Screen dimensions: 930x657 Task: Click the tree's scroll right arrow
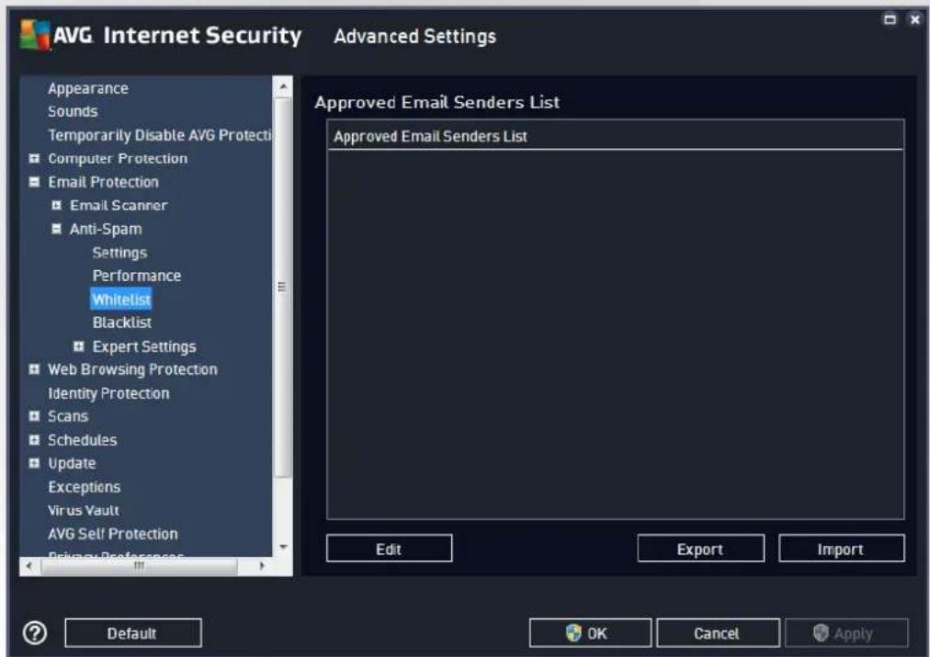[x=262, y=566]
